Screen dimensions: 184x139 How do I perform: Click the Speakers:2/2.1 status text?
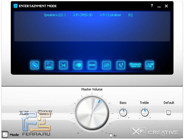click(x=55, y=15)
